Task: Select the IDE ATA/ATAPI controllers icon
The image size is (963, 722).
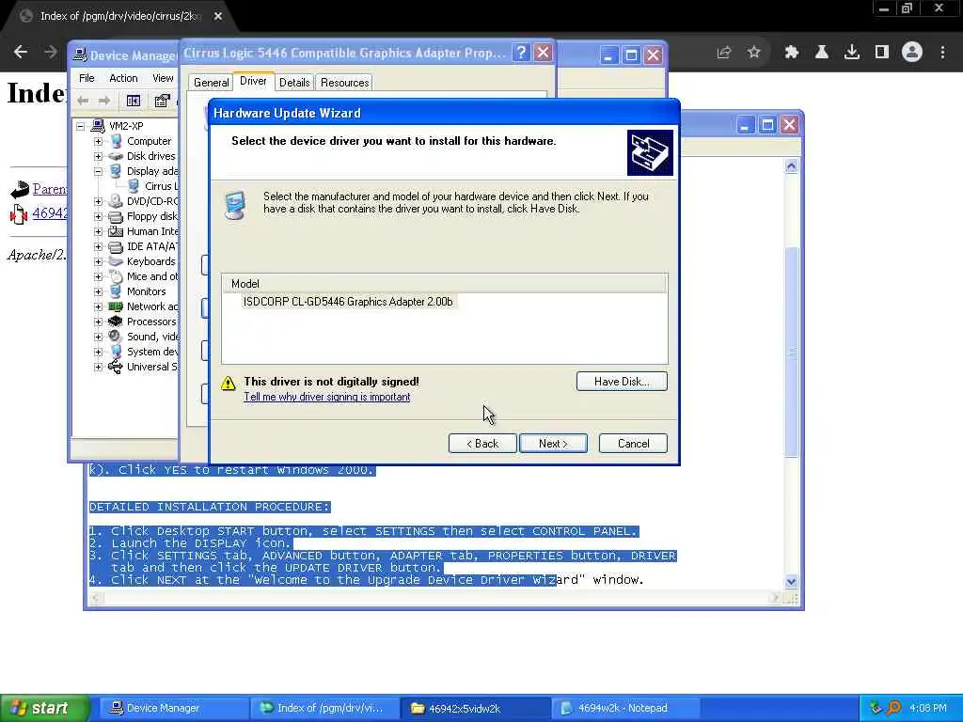Action: (x=116, y=246)
